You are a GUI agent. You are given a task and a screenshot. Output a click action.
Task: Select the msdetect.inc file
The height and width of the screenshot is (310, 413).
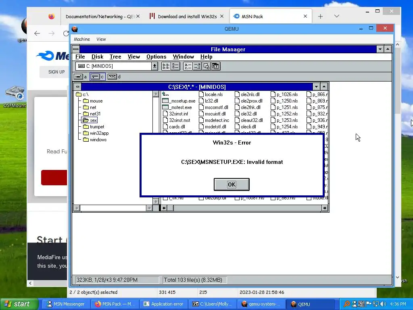coord(214,120)
